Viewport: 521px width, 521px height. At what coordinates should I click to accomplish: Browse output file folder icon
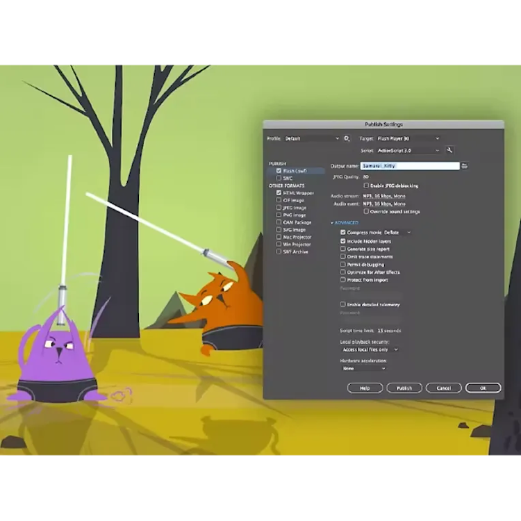[465, 166]
